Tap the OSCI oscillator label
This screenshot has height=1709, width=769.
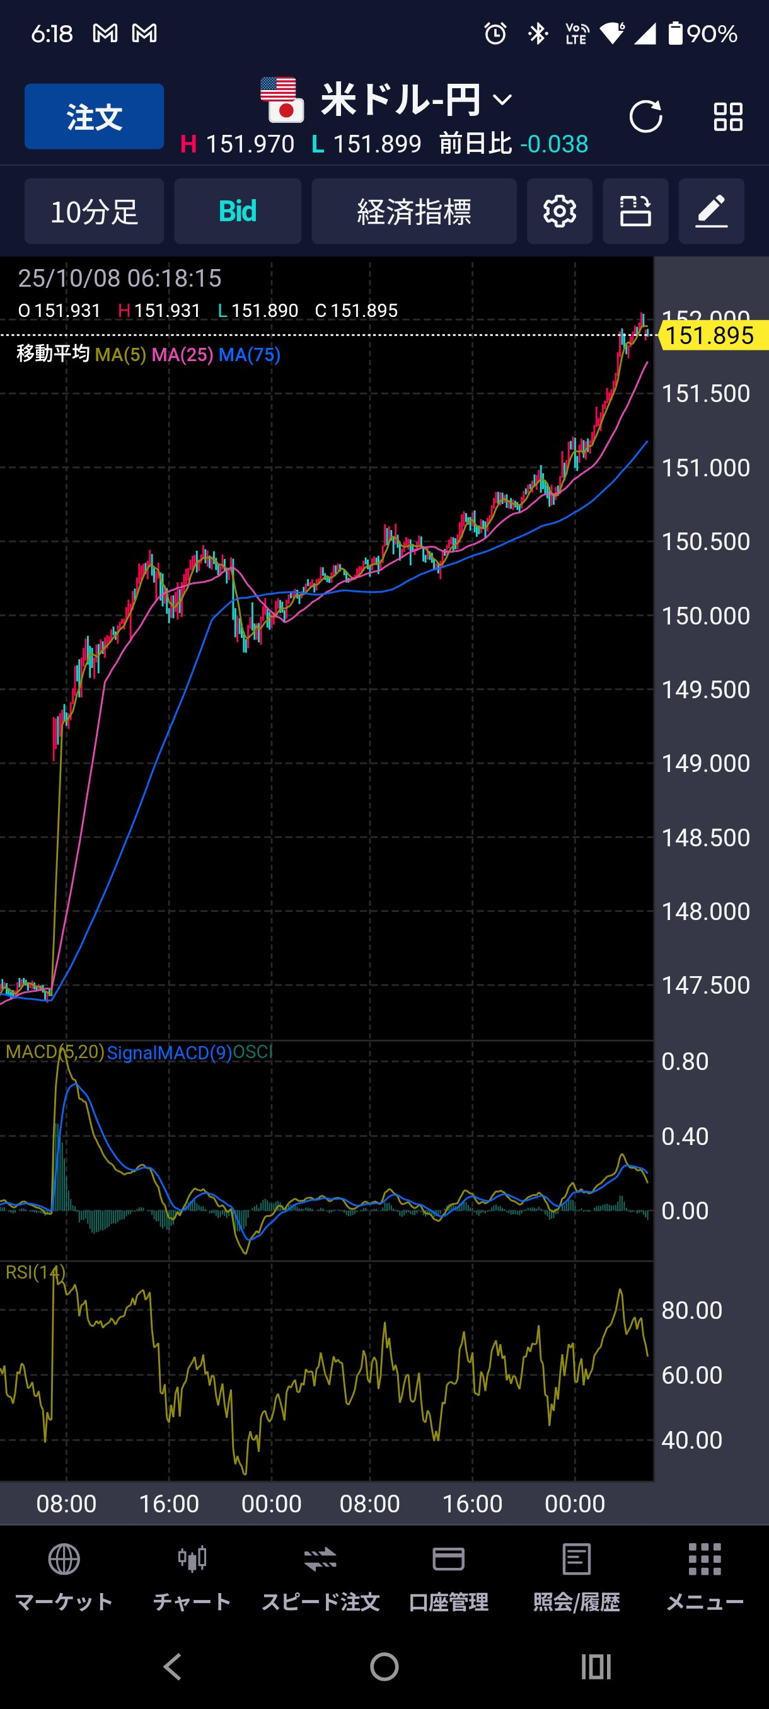253,1052
